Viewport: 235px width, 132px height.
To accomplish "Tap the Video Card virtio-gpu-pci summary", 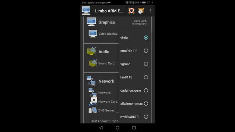I will pos(139,22).
